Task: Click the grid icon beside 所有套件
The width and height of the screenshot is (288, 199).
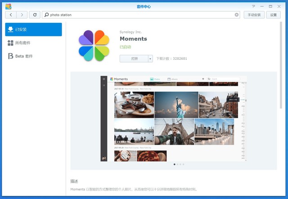Action: [x=10, y=43]
